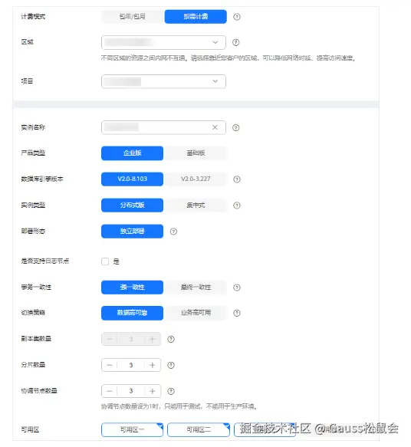Open help icon next to 独立部署
This screenshot has width=411, height=447.
click(x=173, y=232)
